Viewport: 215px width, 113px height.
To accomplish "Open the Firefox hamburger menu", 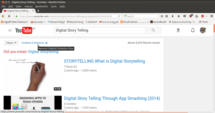I will (212, 16).
